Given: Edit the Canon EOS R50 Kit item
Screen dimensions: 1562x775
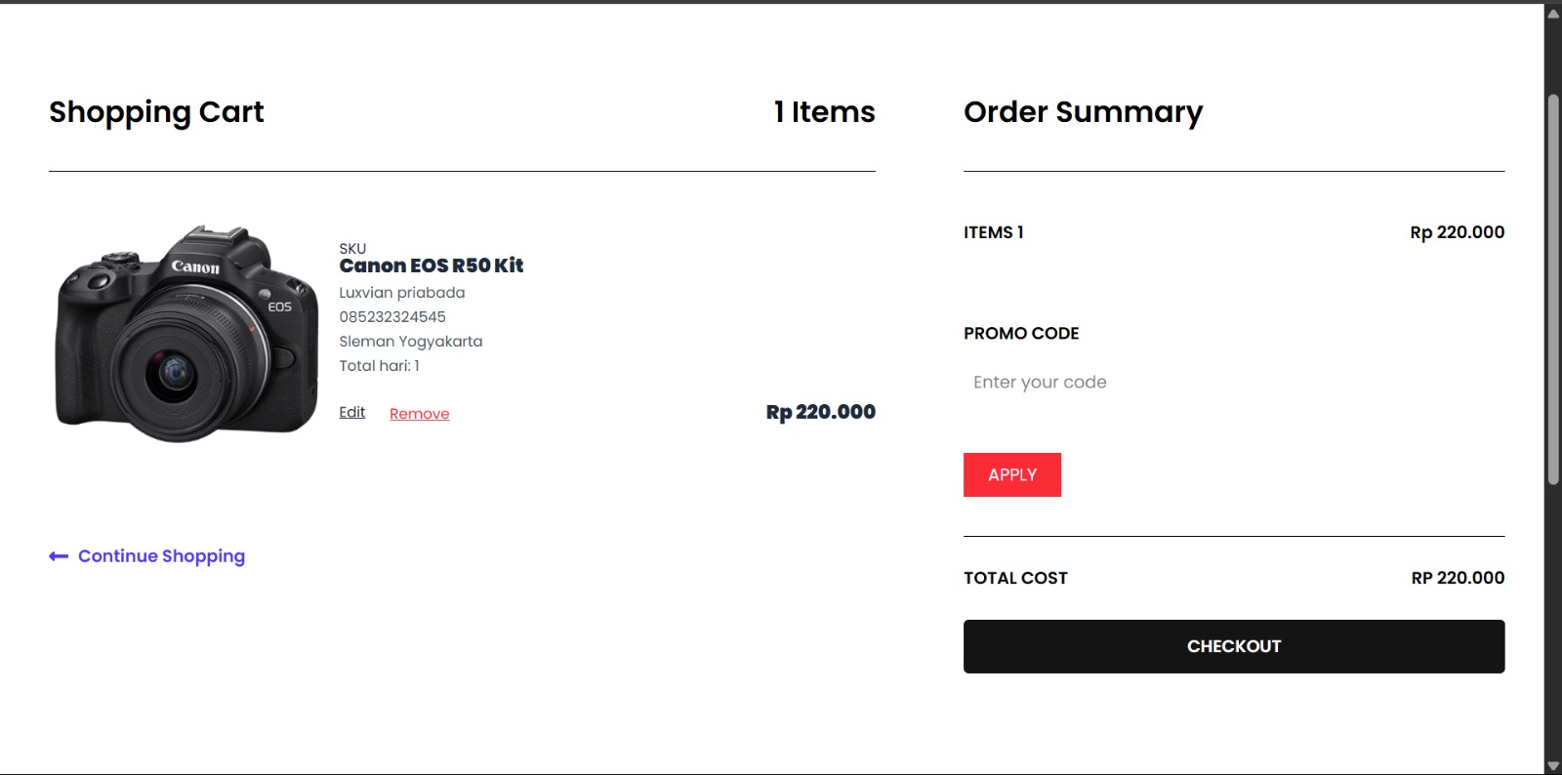Looking at the screenshot, I should (x=351, y=413).
